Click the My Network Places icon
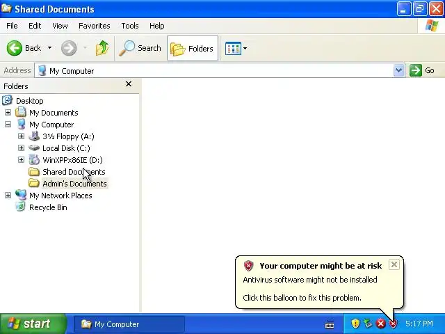 point(21,195)
